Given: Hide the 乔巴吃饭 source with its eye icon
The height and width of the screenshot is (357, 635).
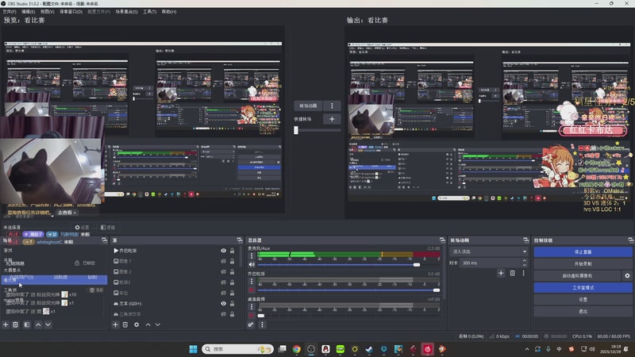Looking at the screenshot, I should coord(223,251).
